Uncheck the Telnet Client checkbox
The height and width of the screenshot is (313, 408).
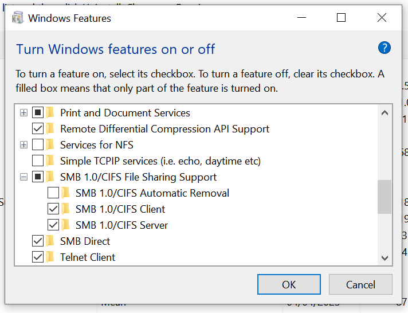tap(38, 257)
